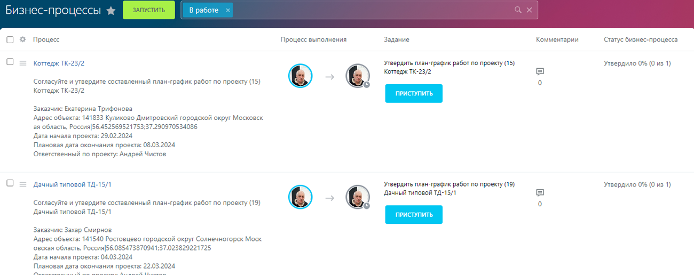Click the favorites star next to Бизнес-процессы

(x=111, y=11)
